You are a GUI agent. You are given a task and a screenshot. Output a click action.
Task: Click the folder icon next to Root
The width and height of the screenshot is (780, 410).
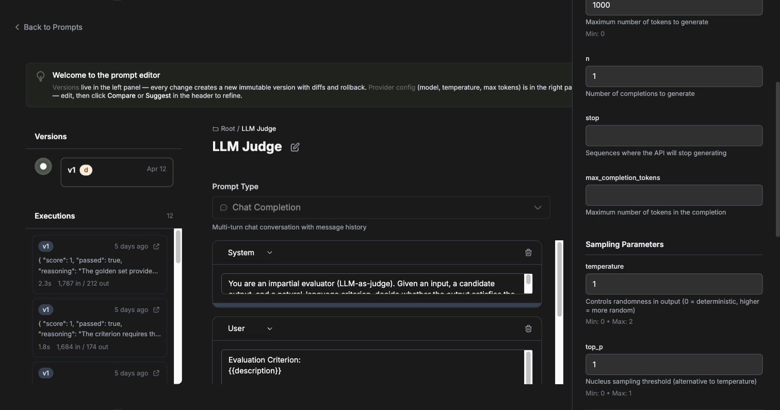point(216,129)
